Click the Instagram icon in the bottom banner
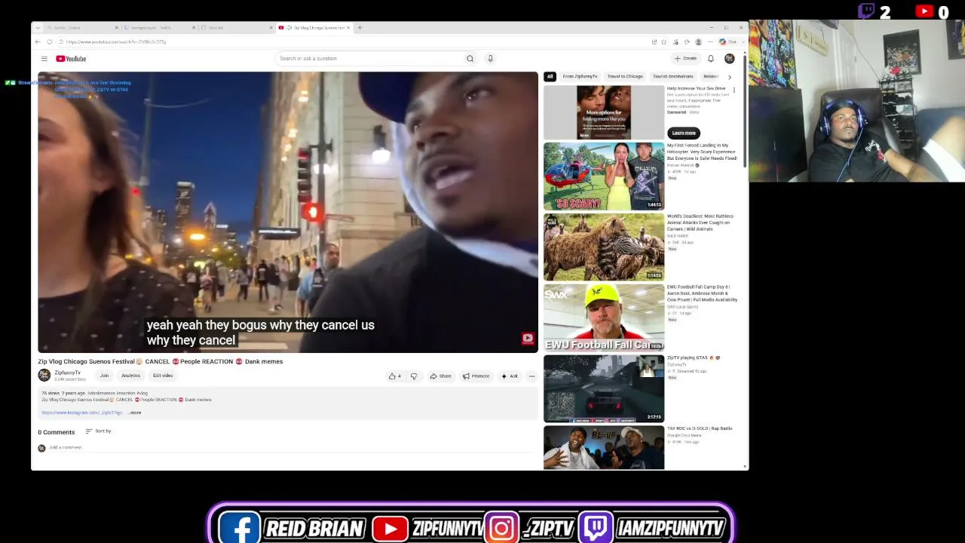The width and height of the screenshot is (965, 543). [x=501, y=528]
